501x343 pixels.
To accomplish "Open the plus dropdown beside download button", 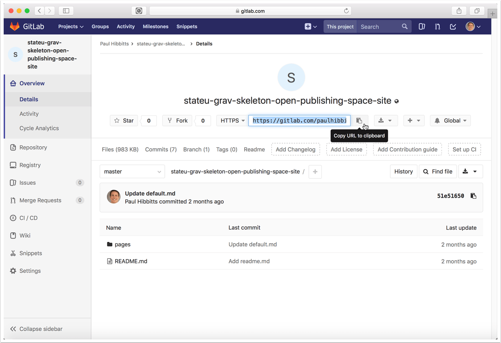I will pyautogui.click(x=414, y=121).
